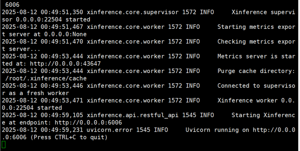Click the text (Press CTRL+C to quit)

pos(69,137)
